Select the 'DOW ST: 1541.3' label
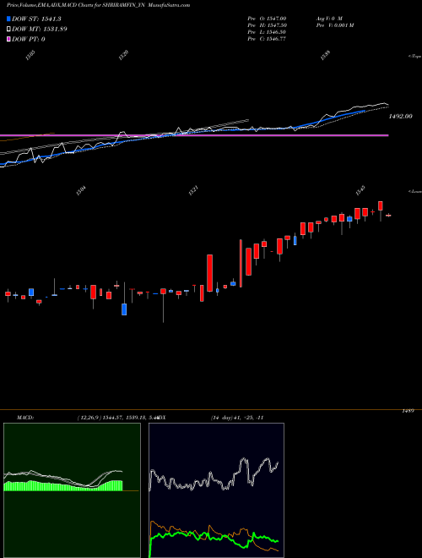The width and height of the screenshot is (422, 558). [x=36, y=19]
